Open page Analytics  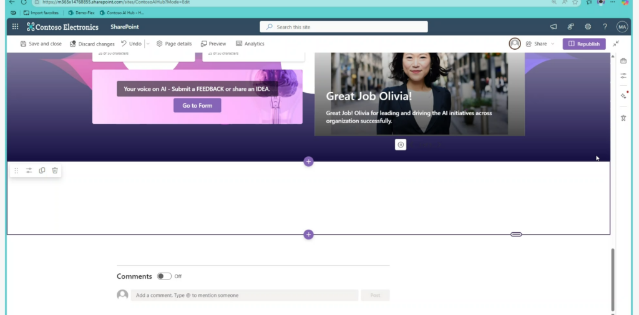click(x=250, y=44)
